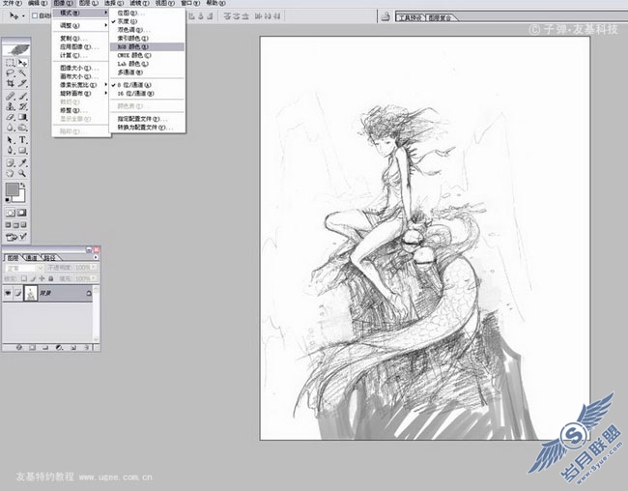The height and width of the screenshot is (491, 628).
Task: Select the Blur tool
Action: pos(11,128)
